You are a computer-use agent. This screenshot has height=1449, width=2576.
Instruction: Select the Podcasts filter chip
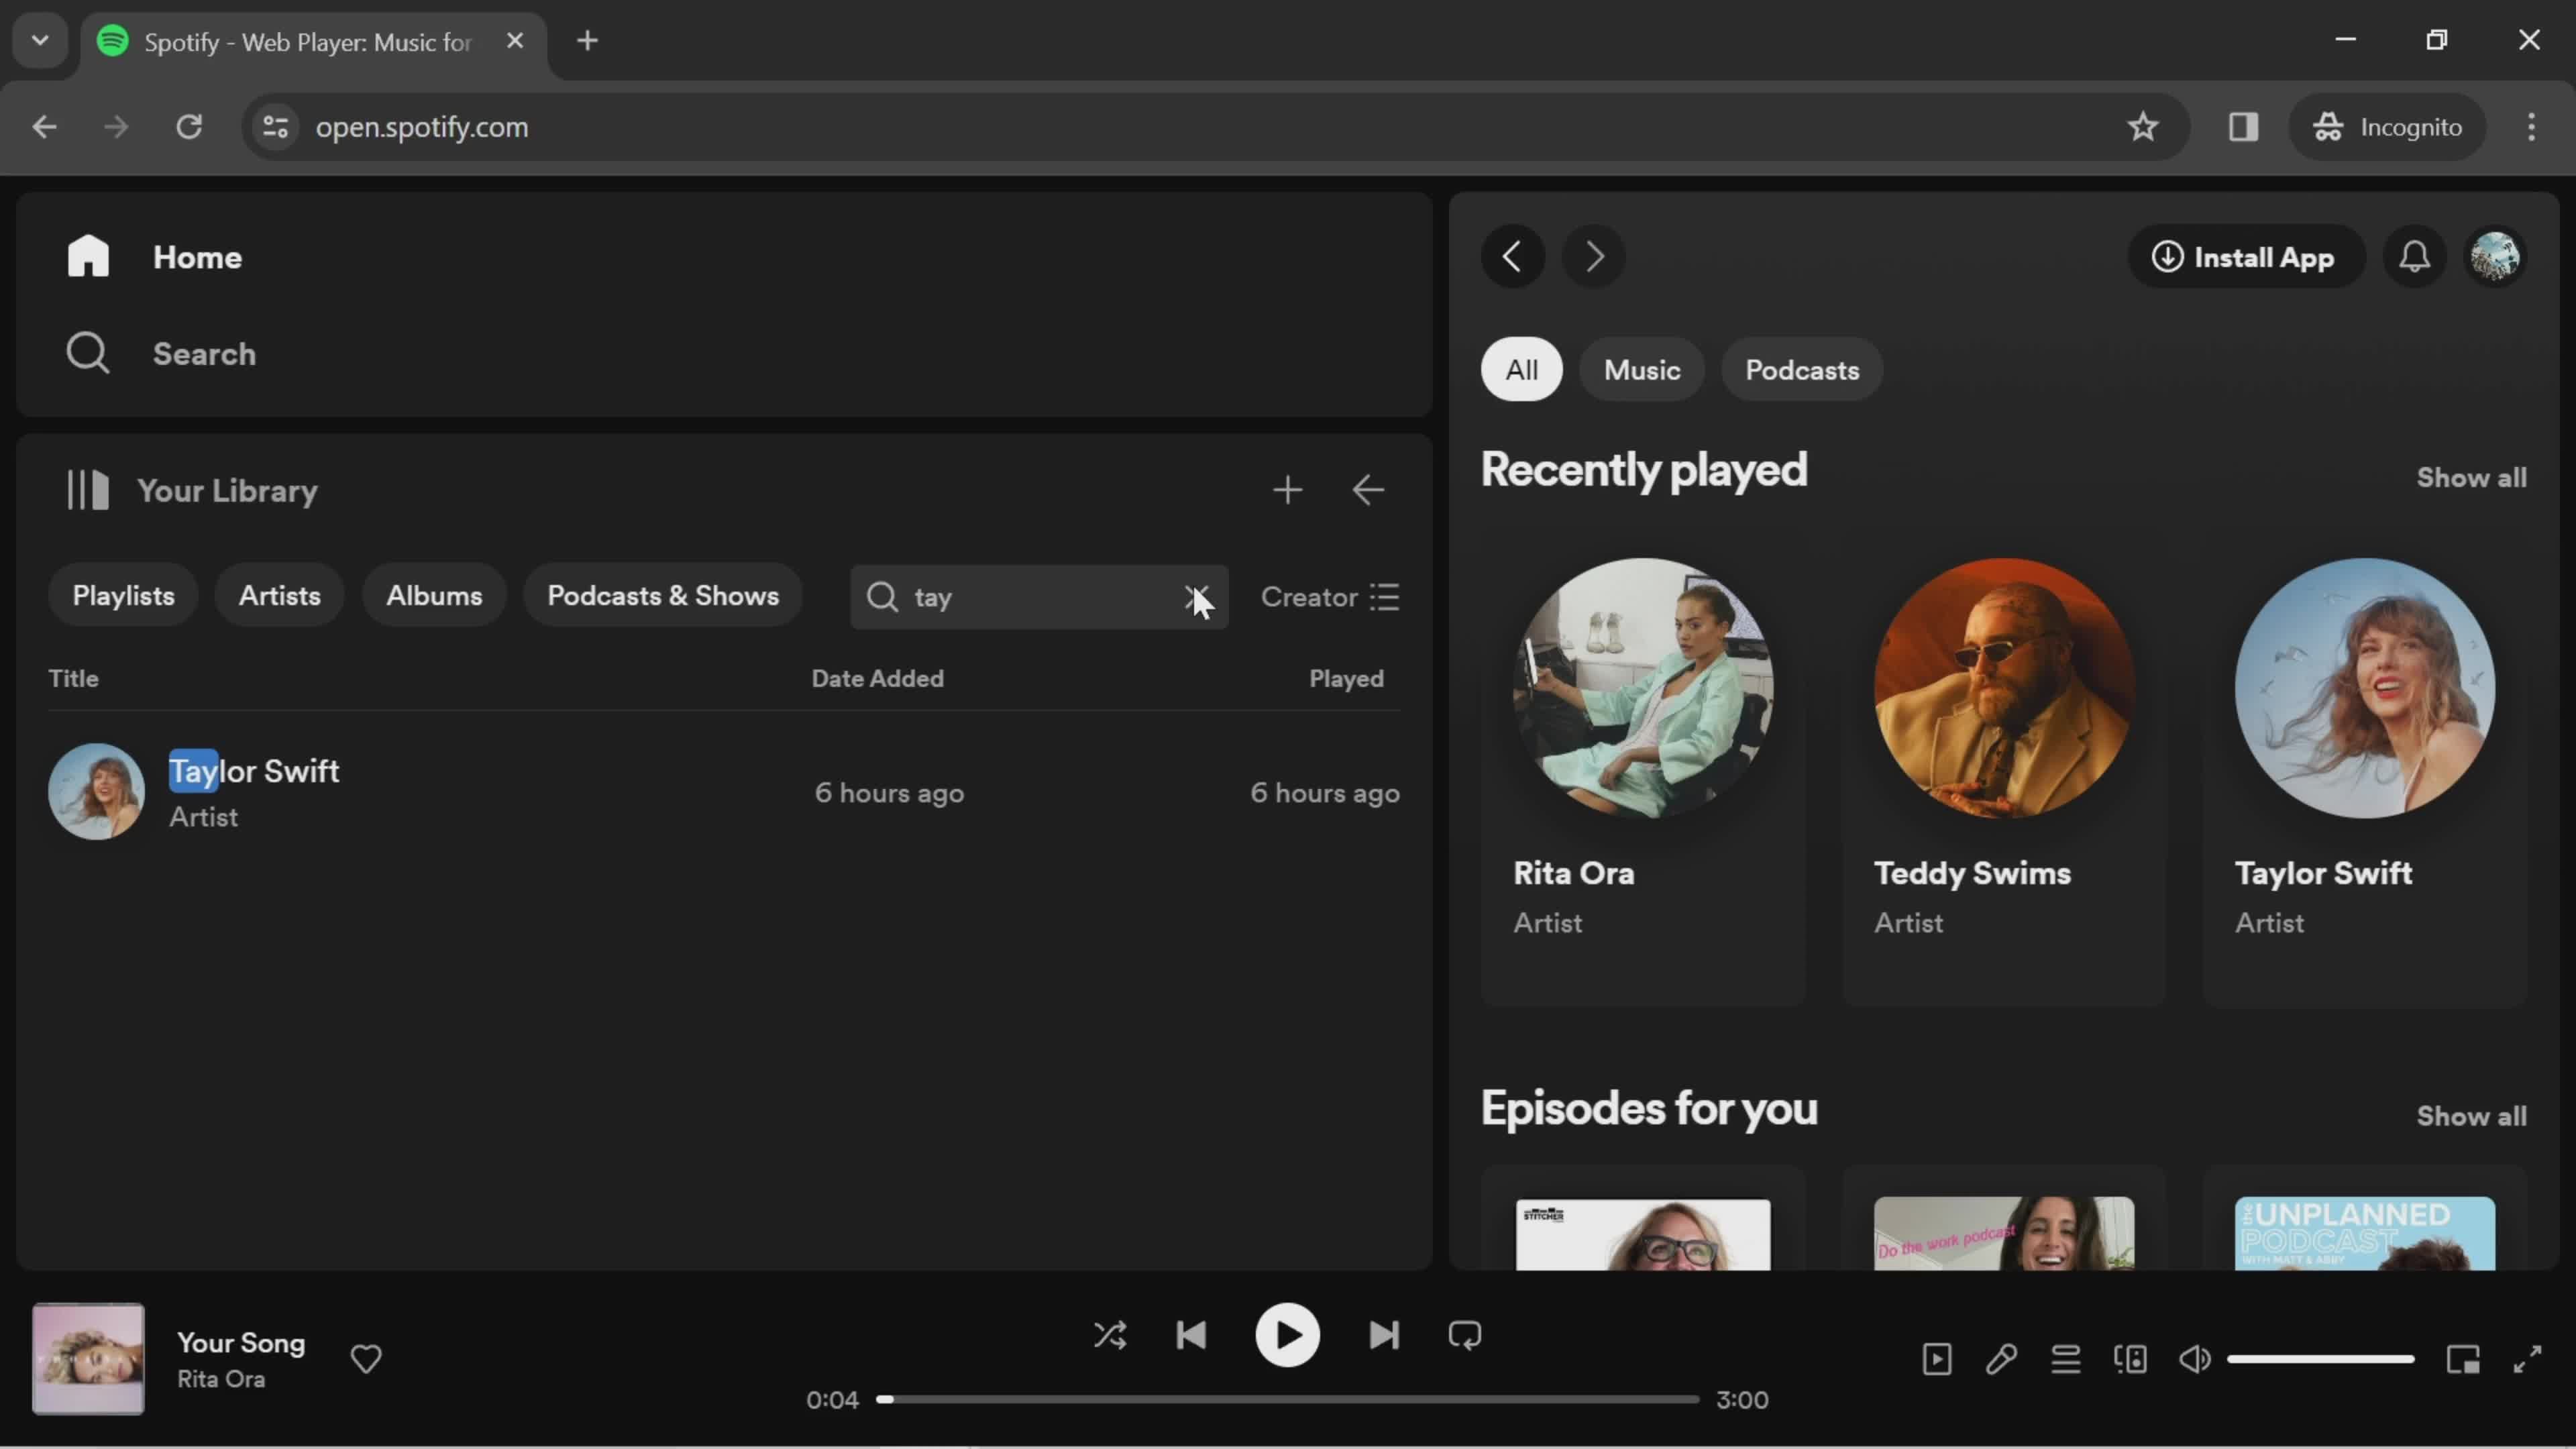tap(1802, 370)
